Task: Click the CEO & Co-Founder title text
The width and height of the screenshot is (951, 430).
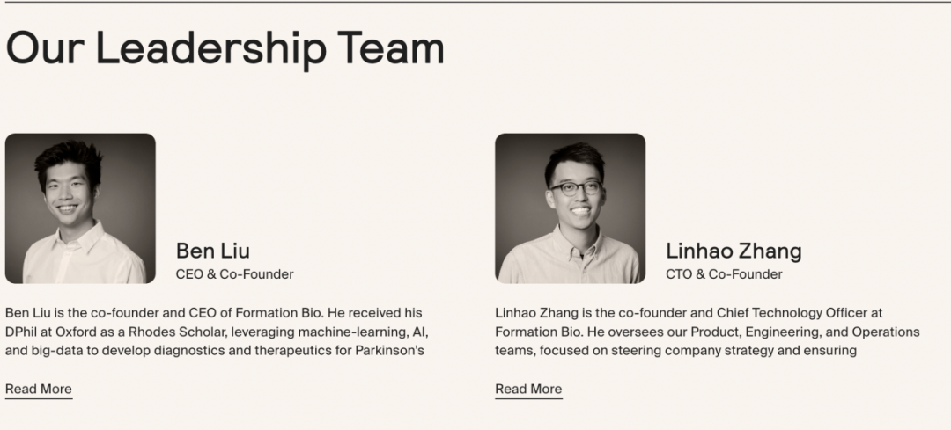Action: (235, 274)
